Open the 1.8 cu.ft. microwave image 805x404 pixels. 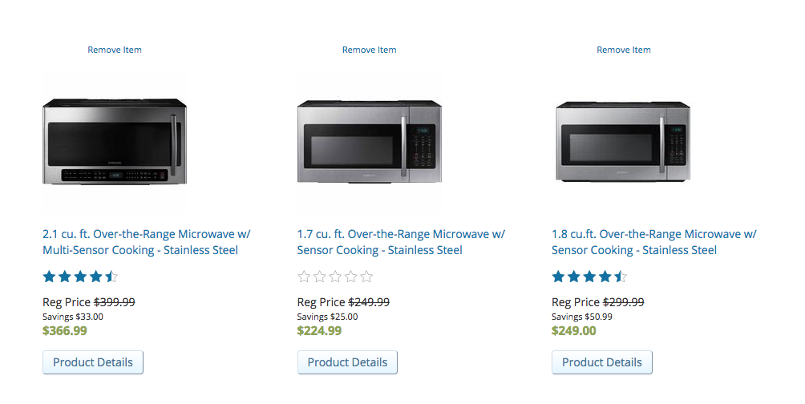click(x=623, y=142)
